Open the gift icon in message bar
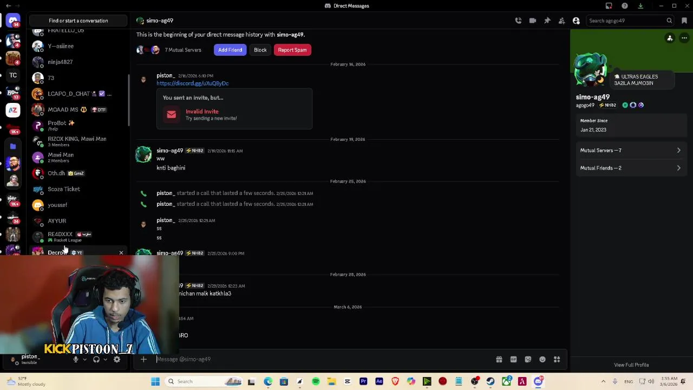 499,359
